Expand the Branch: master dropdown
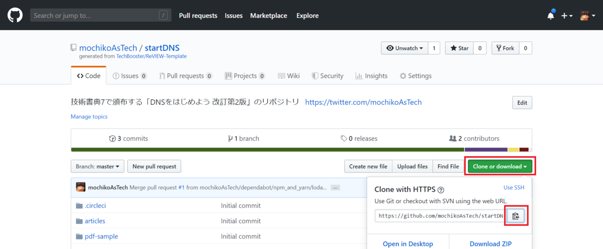603x249 pixels. pos(97,166)
